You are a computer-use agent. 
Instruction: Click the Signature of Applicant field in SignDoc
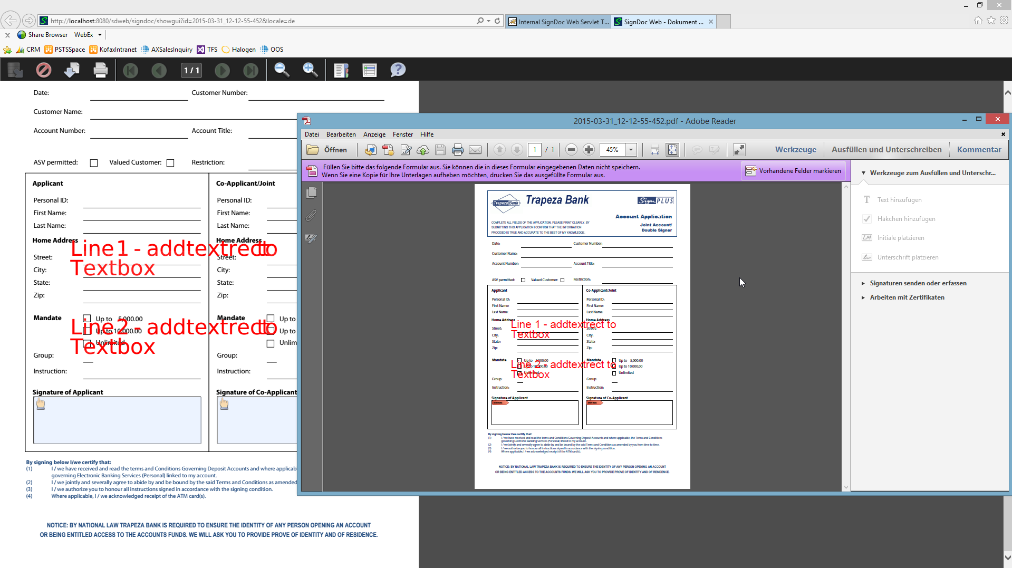tap(117, 420)
